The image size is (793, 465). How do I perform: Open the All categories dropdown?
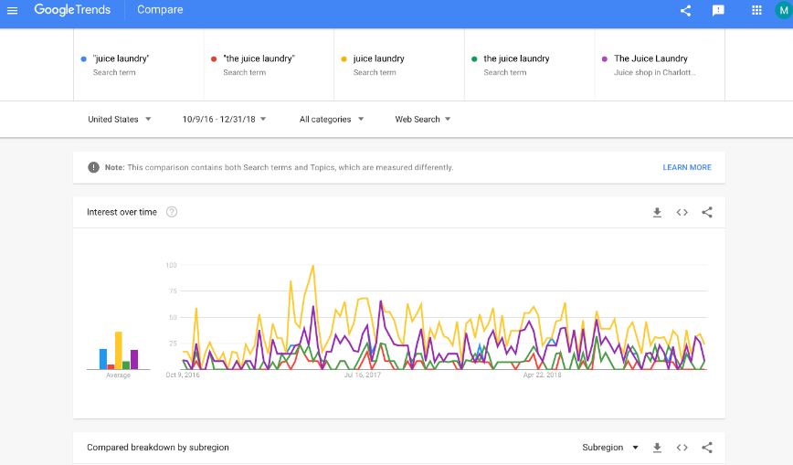click(x=332, y=120)
